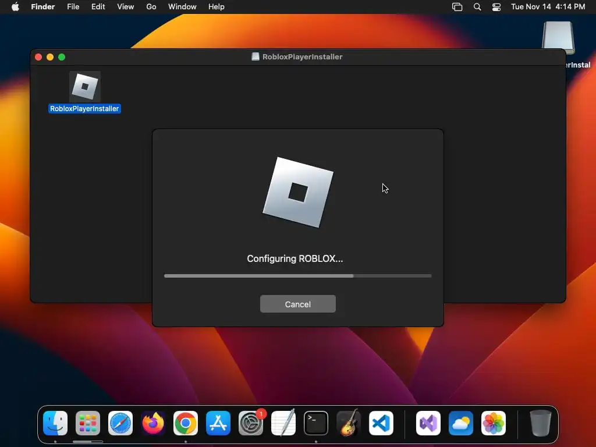Open Terminal from the Dock
This screenshot has width=596, height=447.
(316, 423)
